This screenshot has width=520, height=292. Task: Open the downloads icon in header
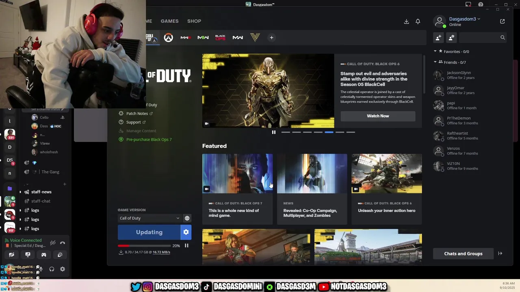coord(406,21)
